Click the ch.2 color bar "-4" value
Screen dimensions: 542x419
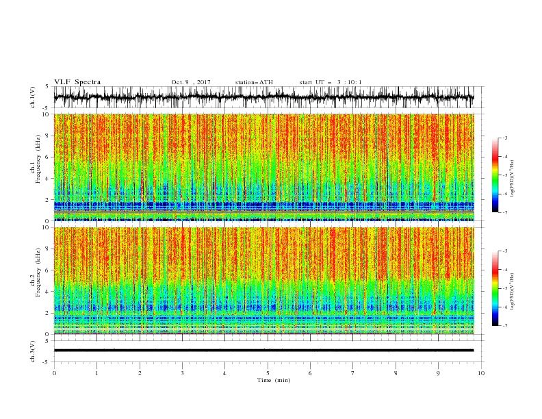504,270
